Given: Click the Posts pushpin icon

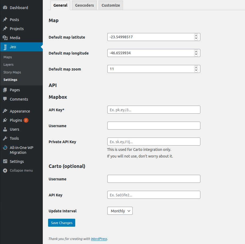Looking at the screenshot, I should pyautogui.click(x=5, y=20).
